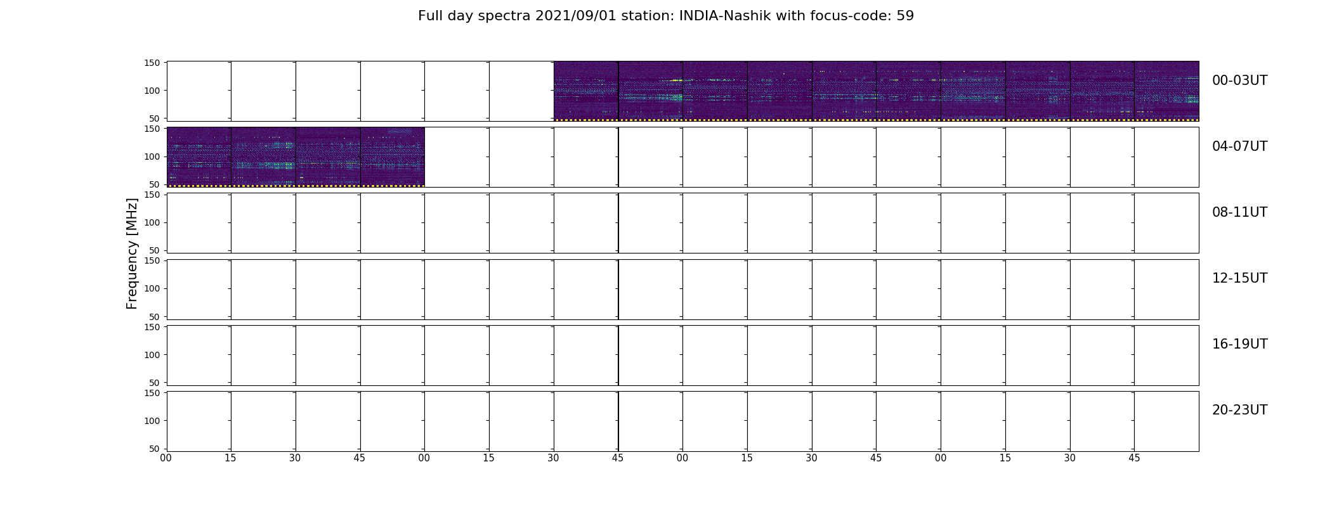The image size is (1332, 507).
Task: Click the "100" tick in the 04-07UT row
Action: coord(152,157)
